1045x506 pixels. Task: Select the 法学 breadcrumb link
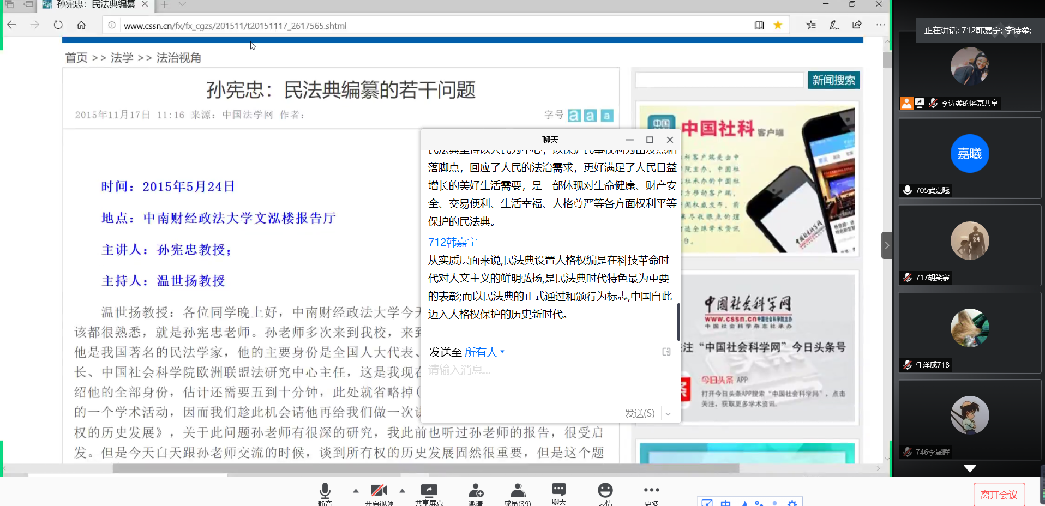click(x=122, y=58)
